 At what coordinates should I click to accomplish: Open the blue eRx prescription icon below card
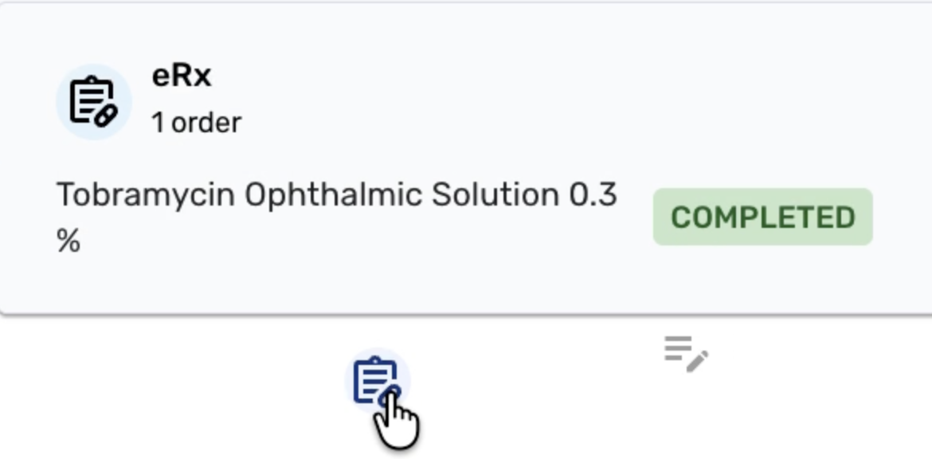point(377,382)
